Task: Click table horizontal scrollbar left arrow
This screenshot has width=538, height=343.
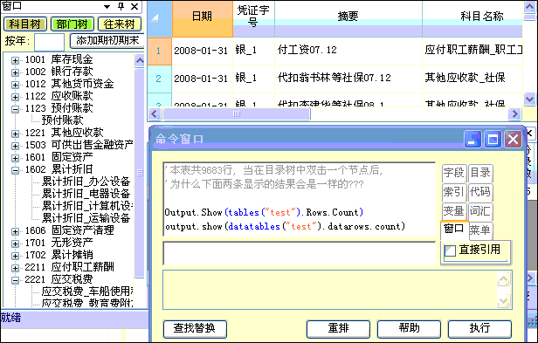Action: point(154,113)
